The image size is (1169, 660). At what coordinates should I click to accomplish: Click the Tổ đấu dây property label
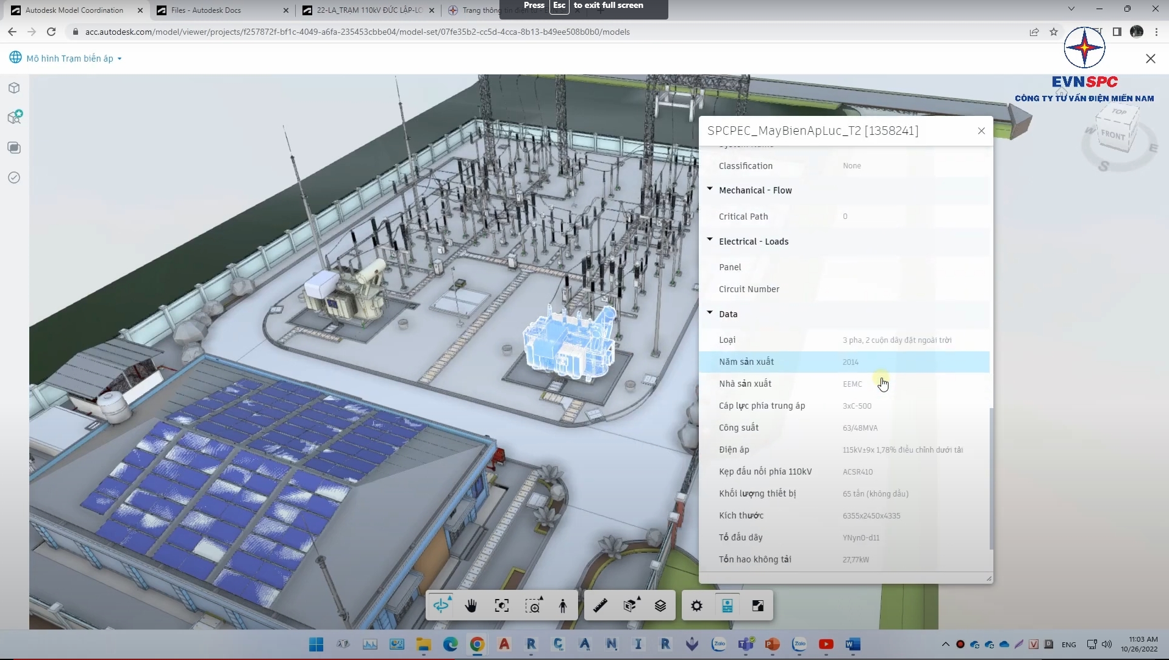point(740,537)
